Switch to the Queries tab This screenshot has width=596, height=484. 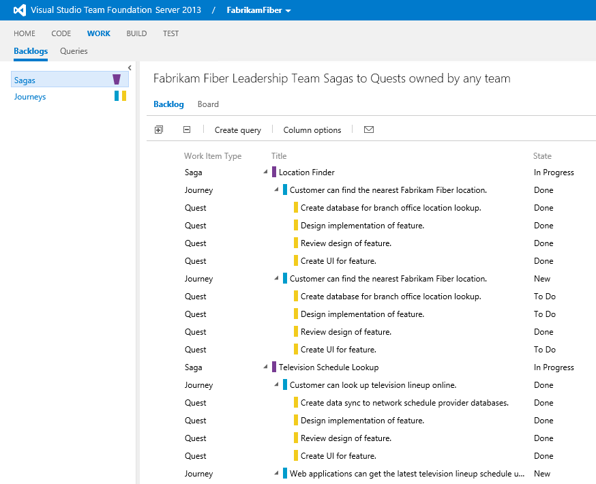click(74, 51)
